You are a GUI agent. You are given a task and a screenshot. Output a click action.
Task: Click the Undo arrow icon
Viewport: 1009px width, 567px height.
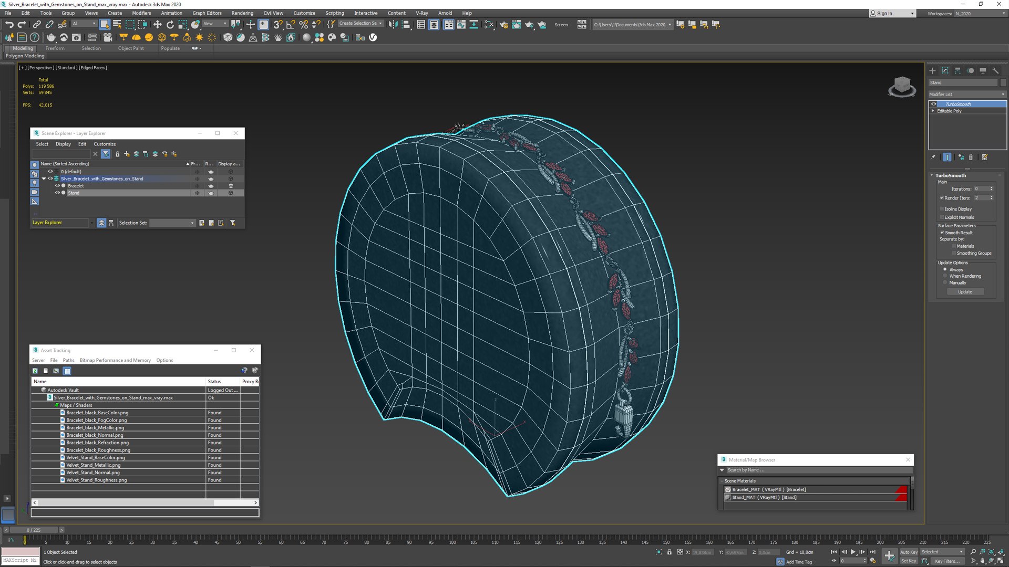tap(9, 25)
